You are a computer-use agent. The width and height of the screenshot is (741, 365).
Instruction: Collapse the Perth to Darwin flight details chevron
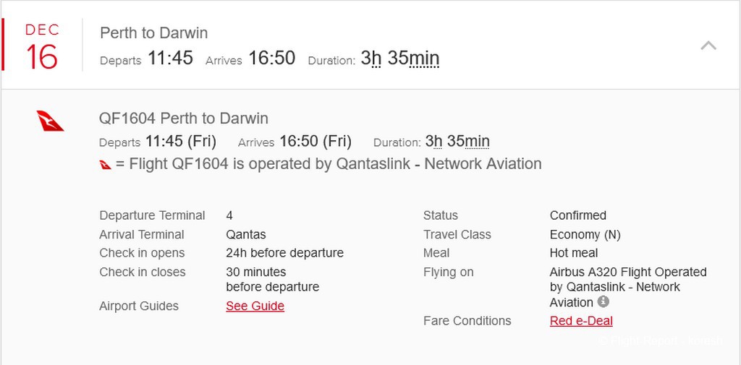708,46
